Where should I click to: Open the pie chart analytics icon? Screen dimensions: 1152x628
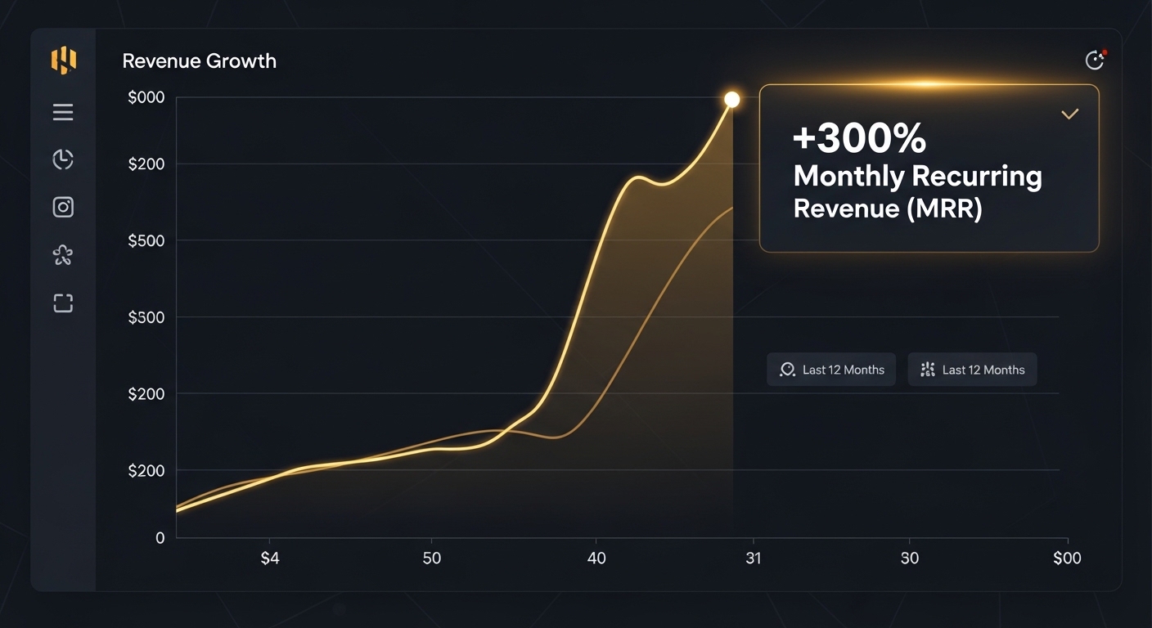tap(63, 159)
